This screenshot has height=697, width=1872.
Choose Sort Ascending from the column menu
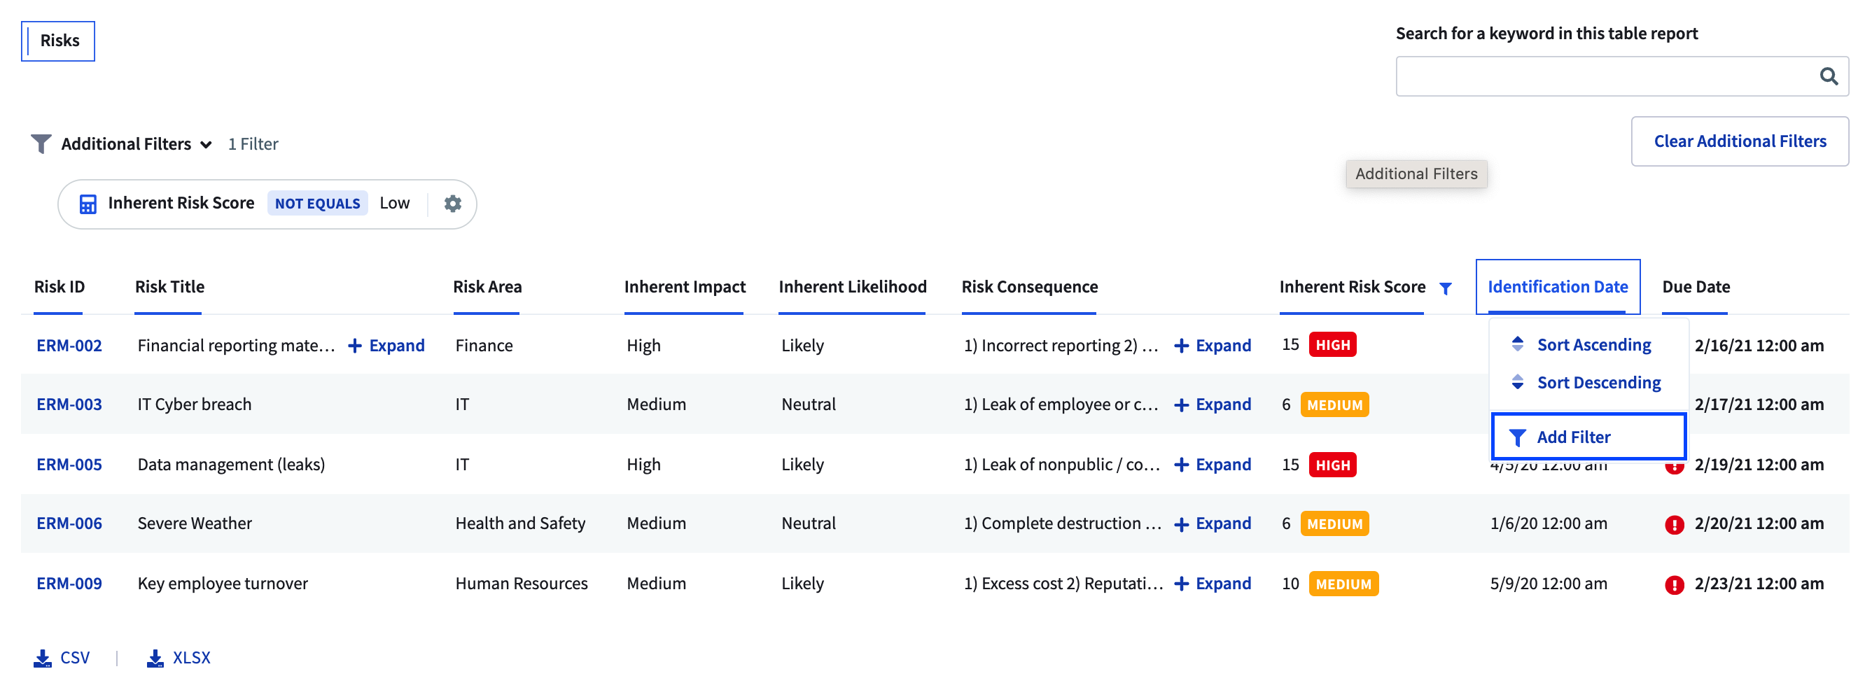[1593, 344]
